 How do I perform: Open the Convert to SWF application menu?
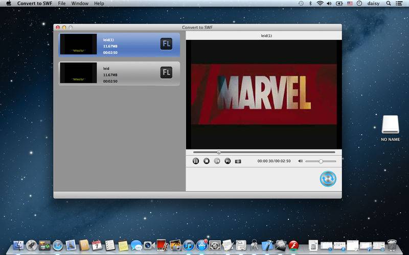click(x=35, y=4)
